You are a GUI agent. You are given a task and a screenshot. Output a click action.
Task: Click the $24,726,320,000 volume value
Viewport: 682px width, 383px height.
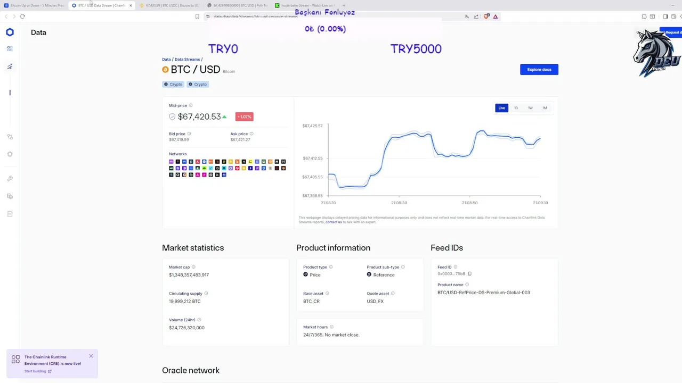(x=186, y=328)
